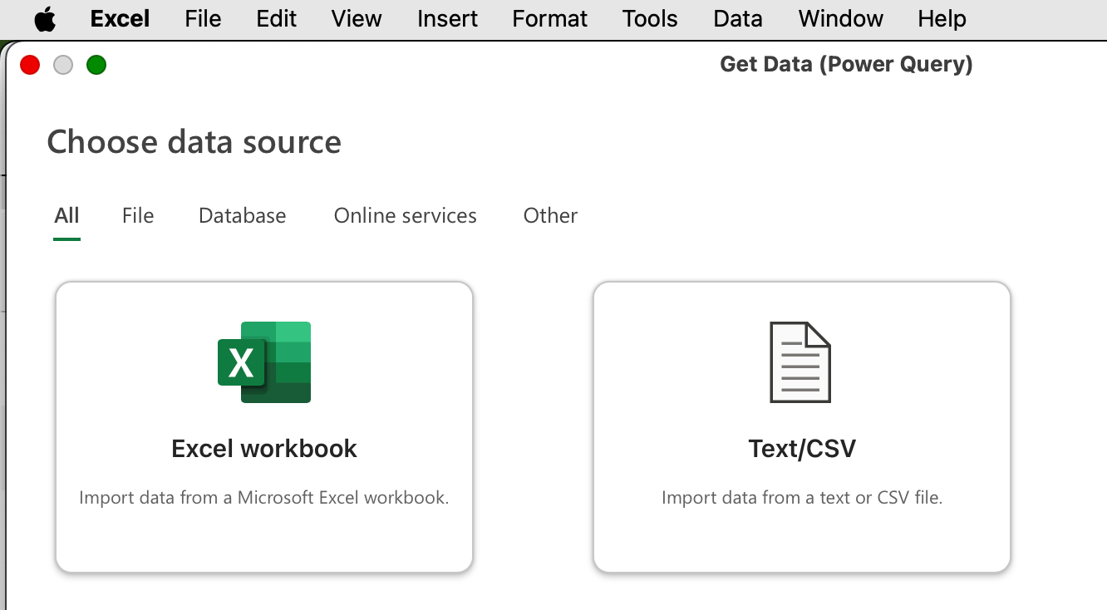Switch to the Online services tab
This screenshot has height=610, width=1107.
pyautogui.click(x=405, y=216)
